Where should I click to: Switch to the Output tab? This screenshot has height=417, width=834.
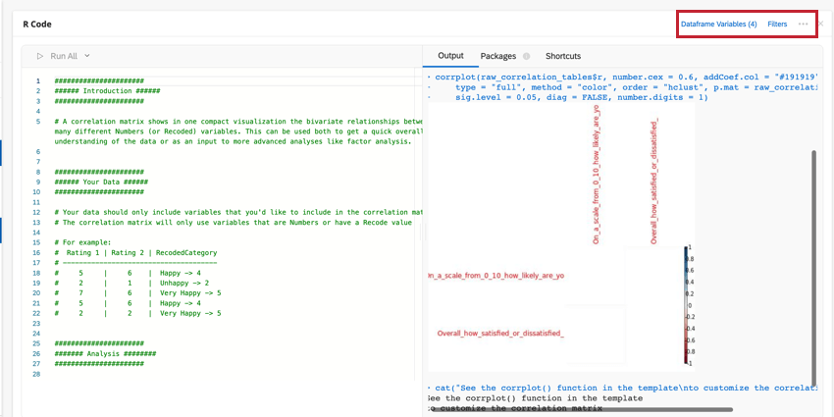[x=450, y=56]
